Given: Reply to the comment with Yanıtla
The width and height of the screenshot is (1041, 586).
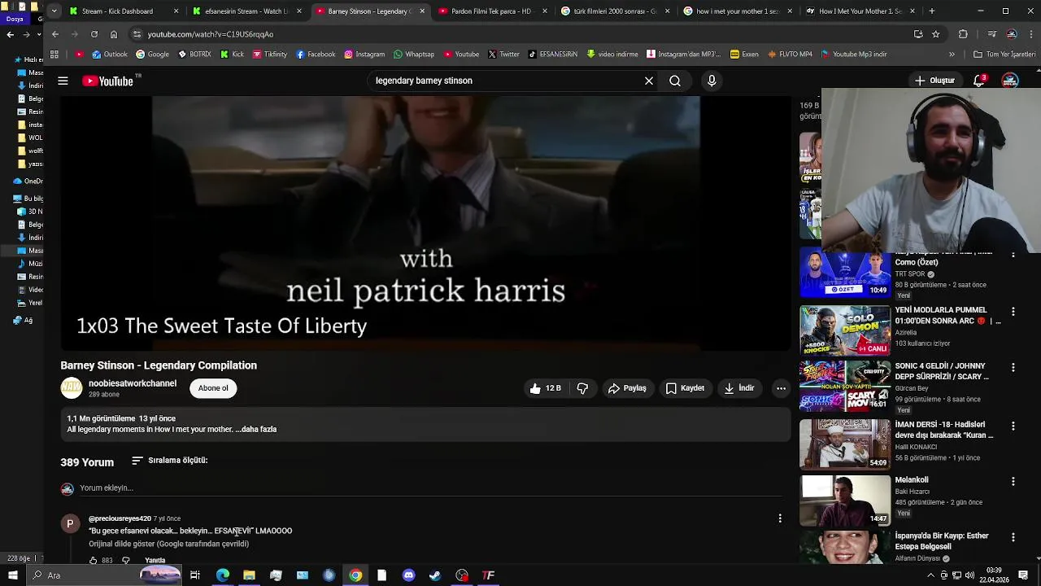Looking at the screenshot, I should click(x=155, y=560).
